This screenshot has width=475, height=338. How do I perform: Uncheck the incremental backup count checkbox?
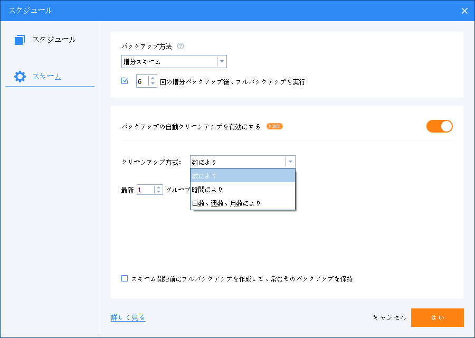pyautogui.click(x=125, y=81)
